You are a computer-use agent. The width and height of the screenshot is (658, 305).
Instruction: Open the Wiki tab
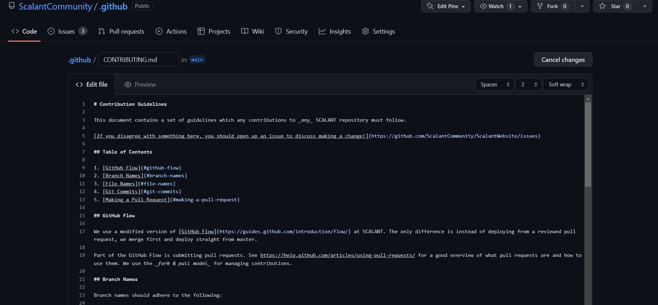pyautogui.click(x=253, y=31)
